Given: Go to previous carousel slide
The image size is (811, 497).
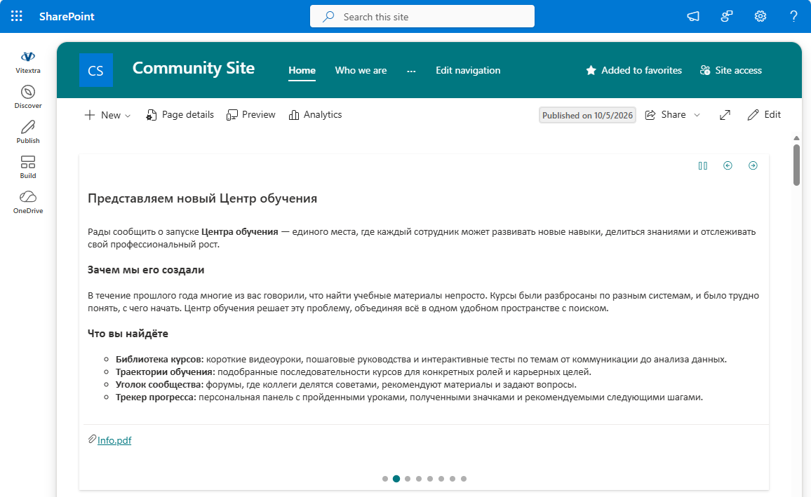Looking at the screenshot, I should (728, 166).
